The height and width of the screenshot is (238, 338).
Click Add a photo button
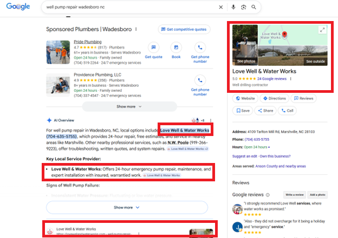coord(317,195)
